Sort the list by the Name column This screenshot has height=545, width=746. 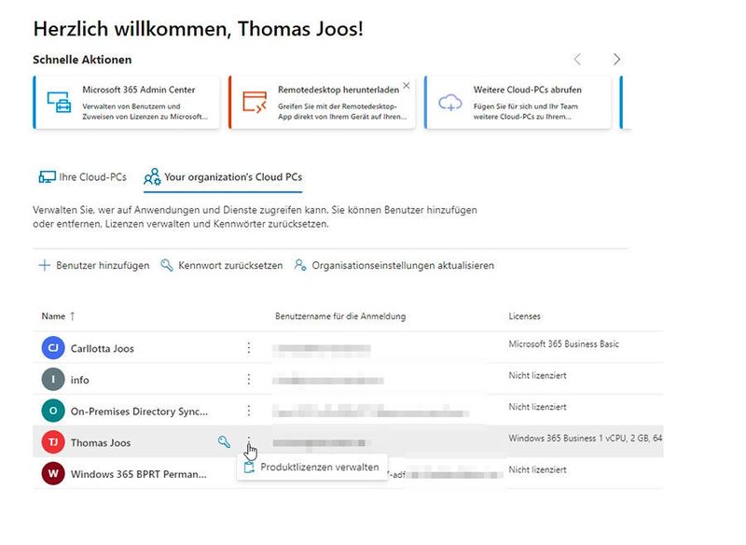click(x=58, y=316)
